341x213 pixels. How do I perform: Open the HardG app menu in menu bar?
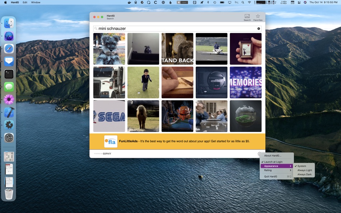(15, 3)
